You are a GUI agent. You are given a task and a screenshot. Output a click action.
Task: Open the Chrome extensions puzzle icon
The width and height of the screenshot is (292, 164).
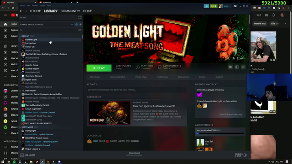(x=274, y=8)
